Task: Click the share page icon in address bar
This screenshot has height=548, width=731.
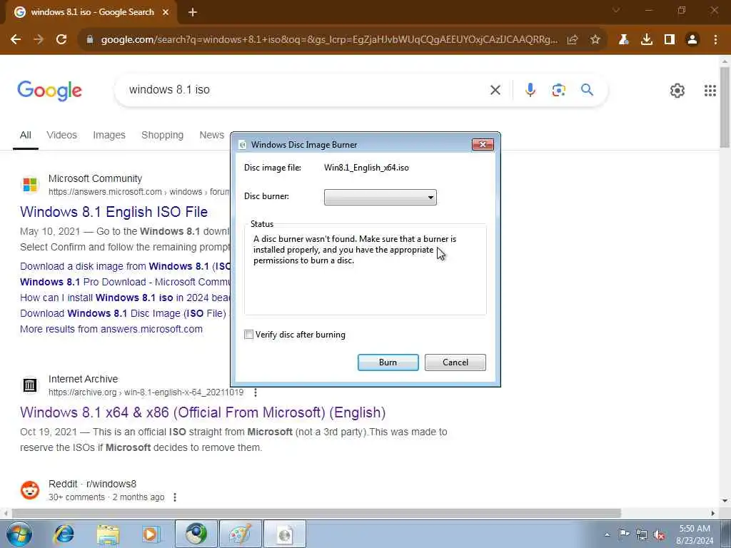Action: pyautogui.click(x=573, y=40)
